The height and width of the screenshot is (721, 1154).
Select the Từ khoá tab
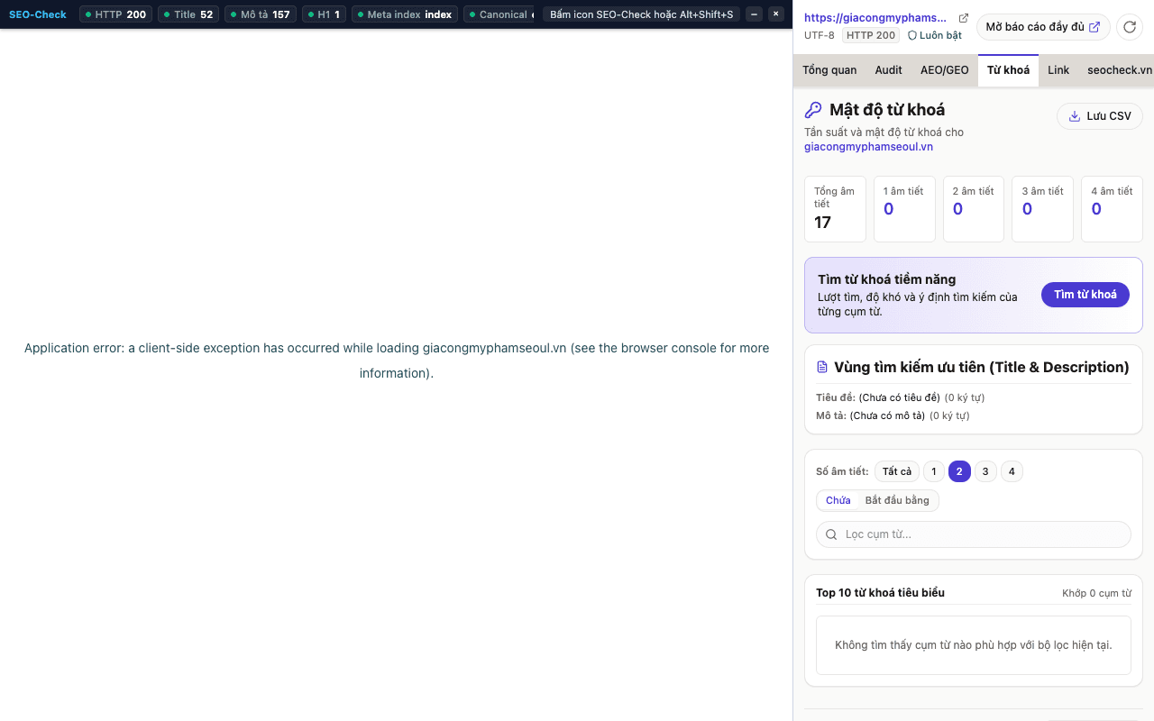(x=1008, y=70)
